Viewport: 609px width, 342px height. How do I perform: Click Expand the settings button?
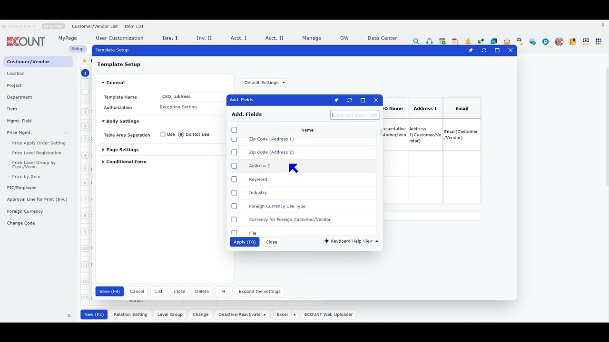point(259,291)
